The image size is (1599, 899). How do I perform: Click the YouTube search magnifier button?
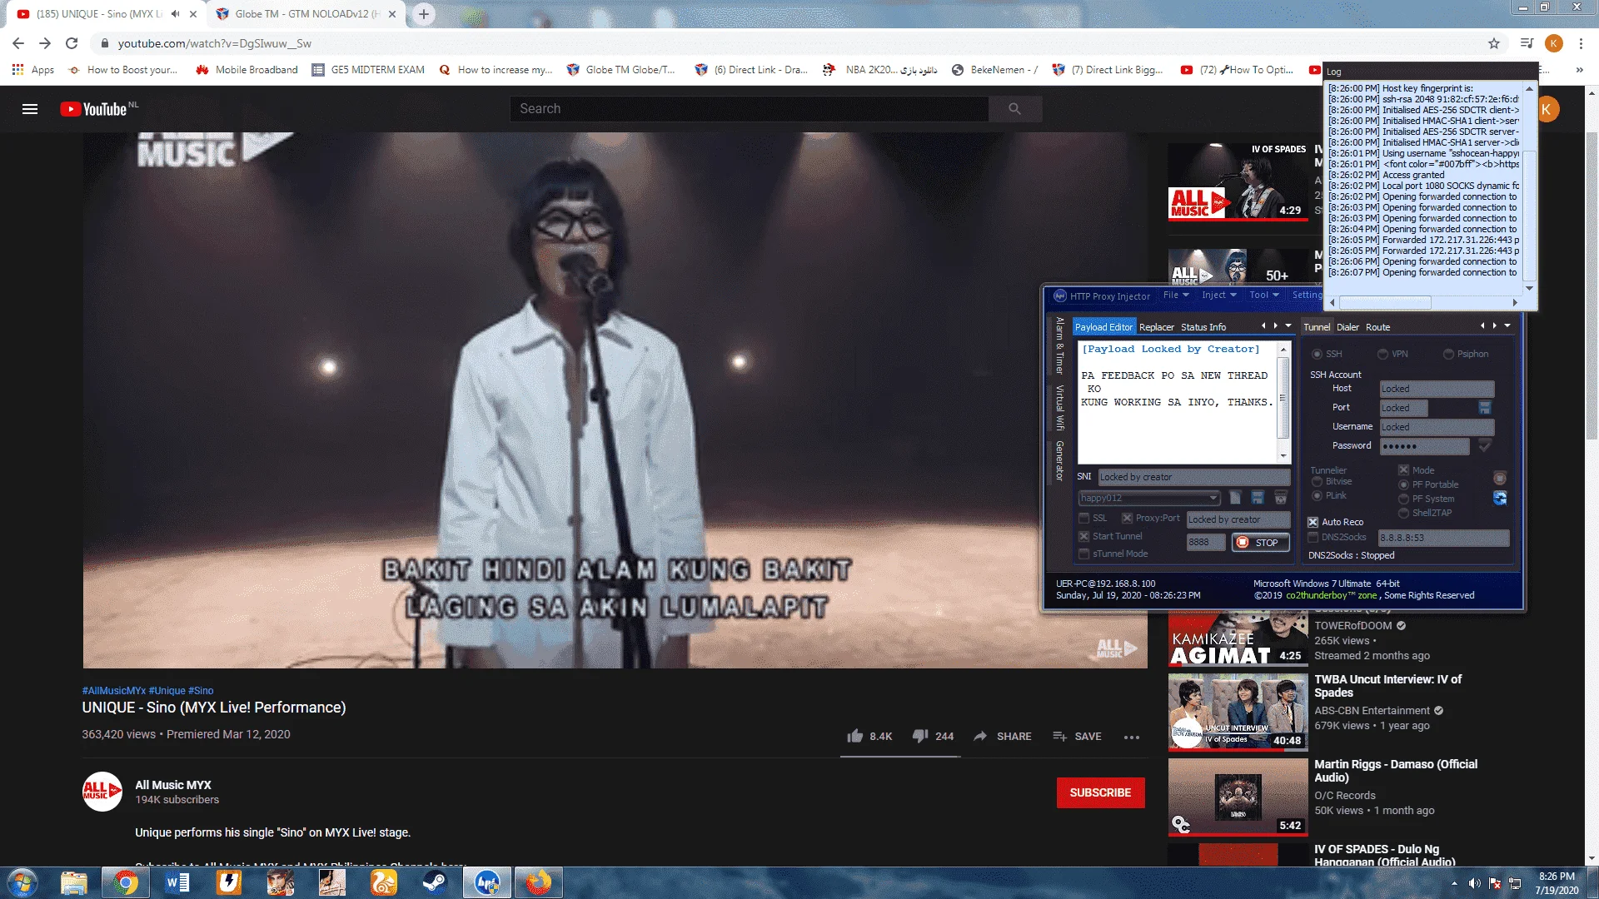(1014, 109)
